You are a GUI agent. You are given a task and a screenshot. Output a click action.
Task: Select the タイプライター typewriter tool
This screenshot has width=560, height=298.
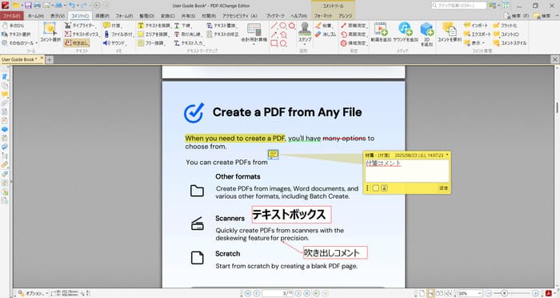click(x=80, y=26)
